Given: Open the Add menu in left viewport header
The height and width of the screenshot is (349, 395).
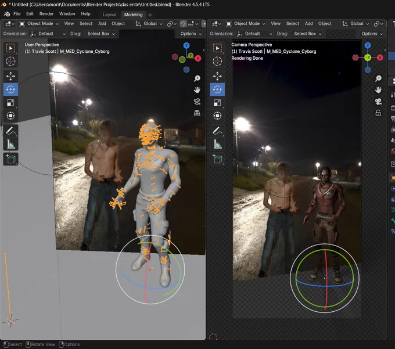Looking at the screenshot, I should point(102,24).
